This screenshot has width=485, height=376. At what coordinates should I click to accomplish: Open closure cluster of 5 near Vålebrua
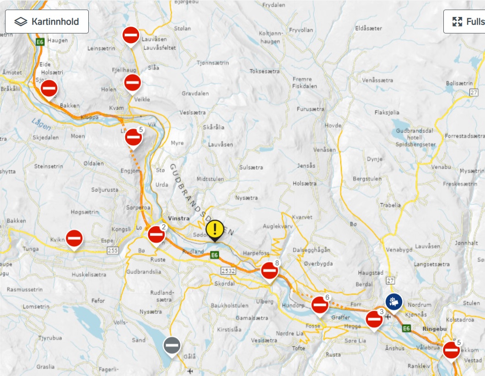coord(451,352)
